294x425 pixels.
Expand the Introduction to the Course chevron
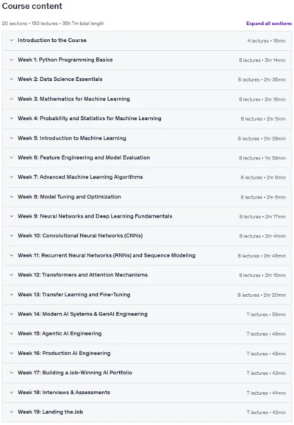(x=11, y=40)
